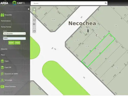Screen dimensions: 128x96
Task: Select the pan hand tool
Action: pos(34,9)
